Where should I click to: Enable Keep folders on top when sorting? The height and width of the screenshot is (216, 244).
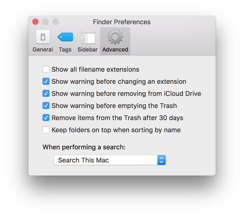[x=46, y=130]
